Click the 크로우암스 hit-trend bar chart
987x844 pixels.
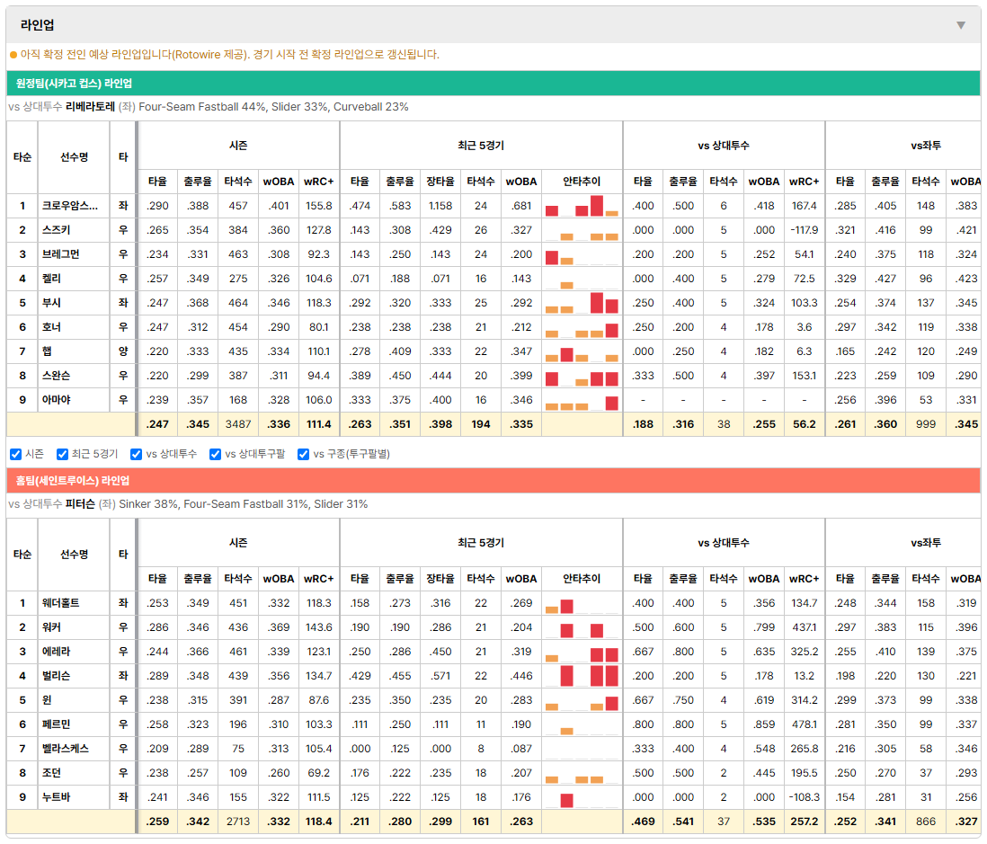(582, 206)
